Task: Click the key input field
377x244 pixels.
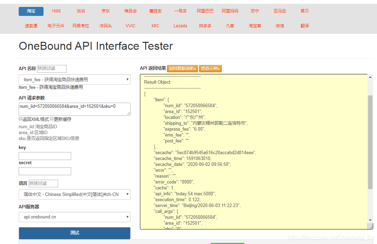Action: click(45, 156)
